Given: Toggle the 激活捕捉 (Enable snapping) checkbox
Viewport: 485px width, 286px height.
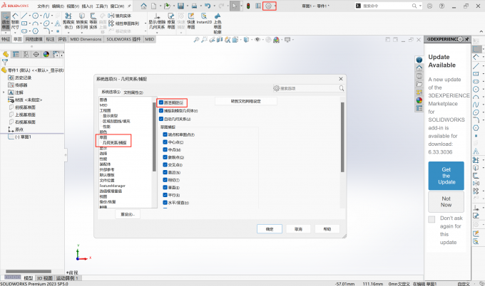Looking at the screenshot, I should [161, 102].
